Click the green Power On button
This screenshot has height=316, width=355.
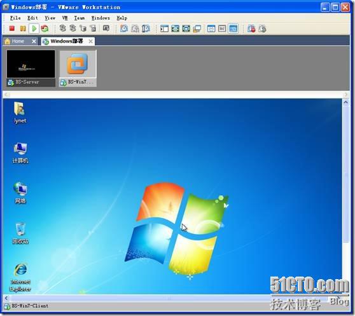pyautogui.click(x=34, y=29)
